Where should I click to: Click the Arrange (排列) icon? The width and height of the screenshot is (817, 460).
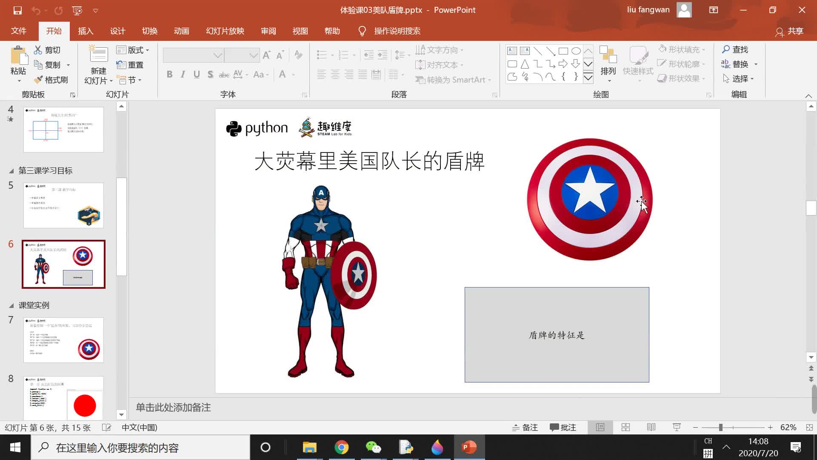click(x=608, y=55)
